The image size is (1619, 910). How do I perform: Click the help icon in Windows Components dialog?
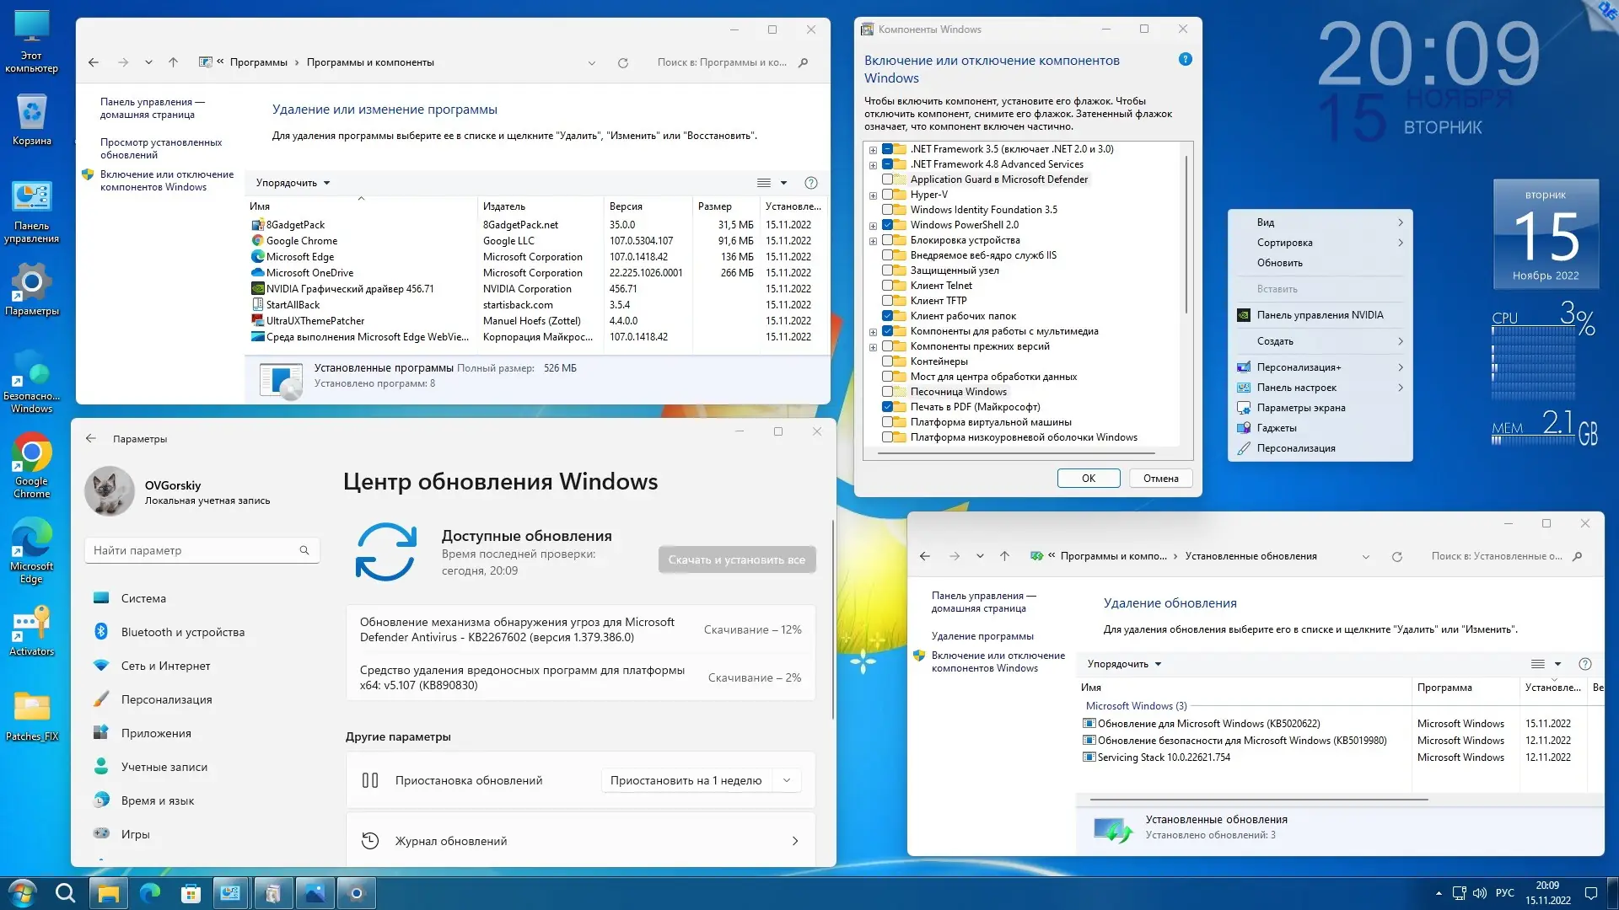tap(1185, 60)
